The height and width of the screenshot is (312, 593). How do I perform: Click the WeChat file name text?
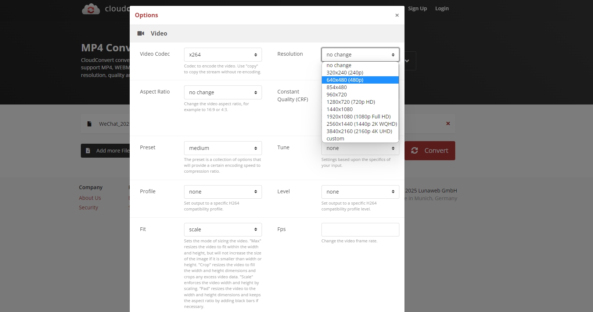point(114,124)
